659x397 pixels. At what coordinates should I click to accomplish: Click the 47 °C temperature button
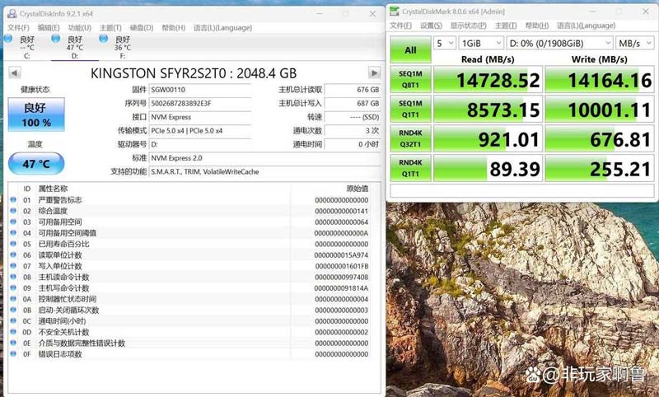click(x=36, y=163)
